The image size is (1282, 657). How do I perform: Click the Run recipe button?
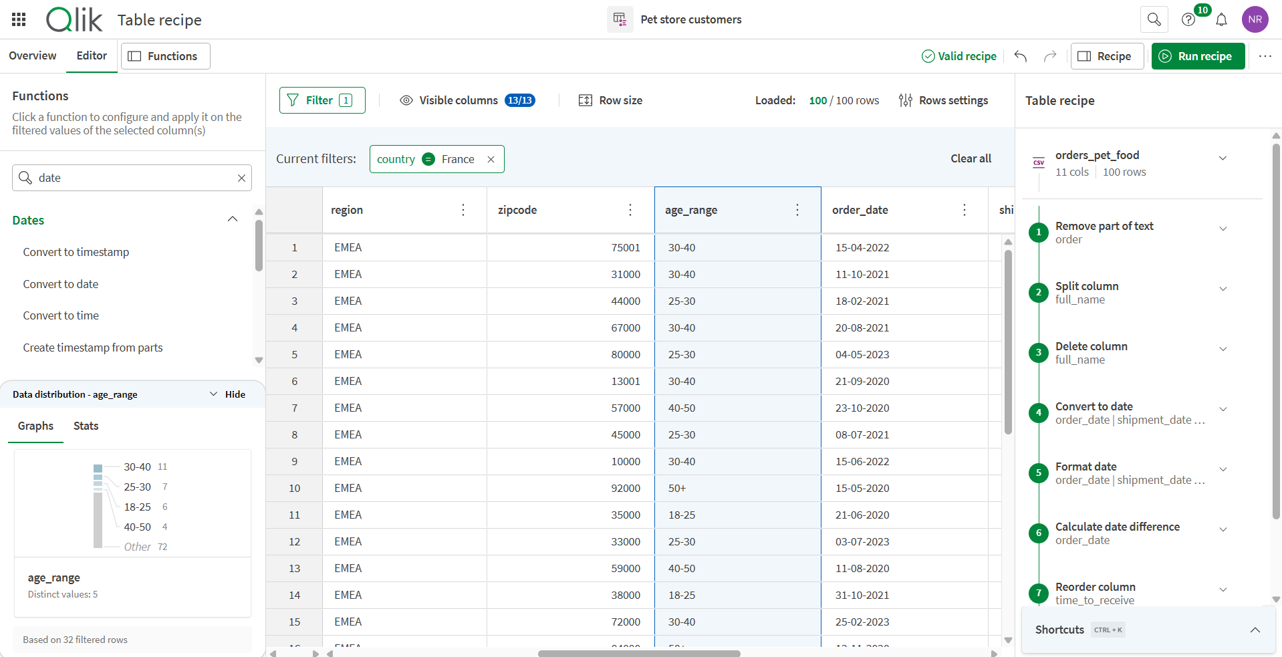tap(1197, 56)
